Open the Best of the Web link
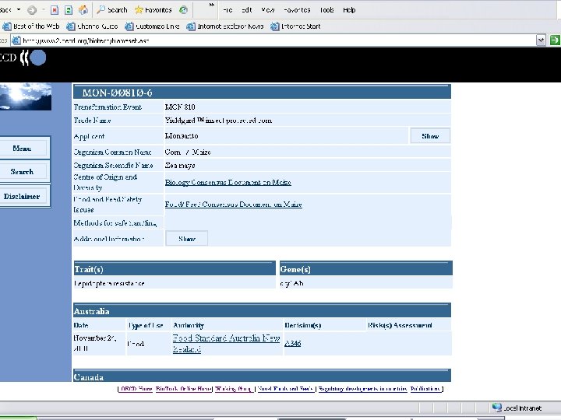This screenshot has width=561, height=420. point(31,26)
